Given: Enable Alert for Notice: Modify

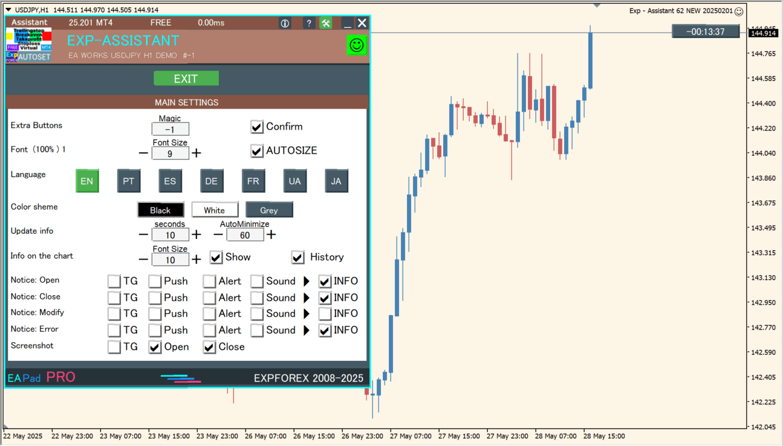Looking at the screenshot, I should coord(210,314).
